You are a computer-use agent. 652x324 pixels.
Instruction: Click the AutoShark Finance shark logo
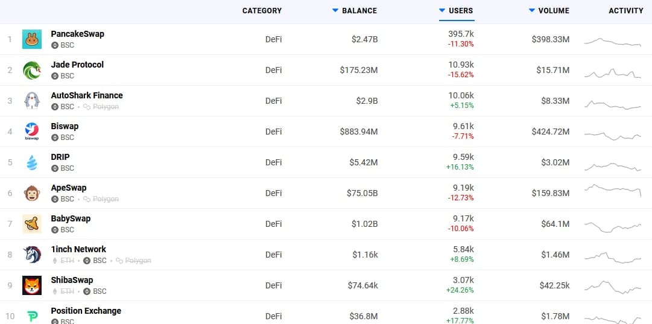click(x=32, y=101)
